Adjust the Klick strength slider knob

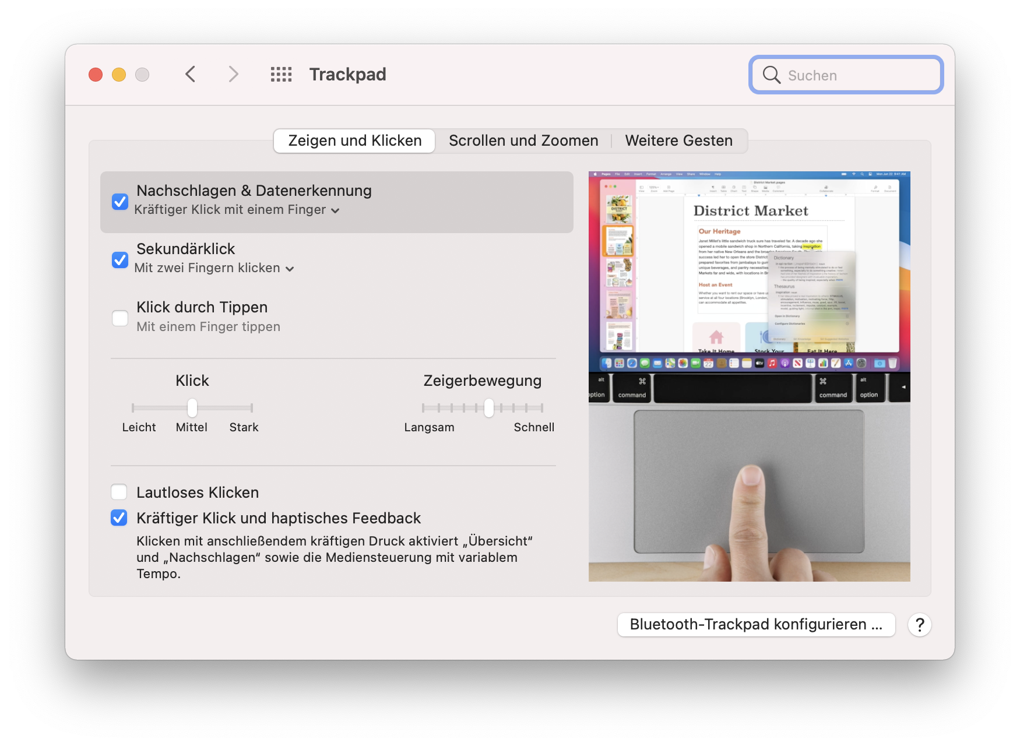[192, 408]
